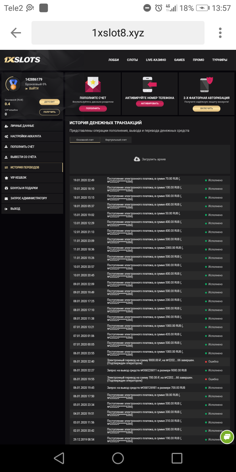Open the browser three-dot menu

(220, 33)
